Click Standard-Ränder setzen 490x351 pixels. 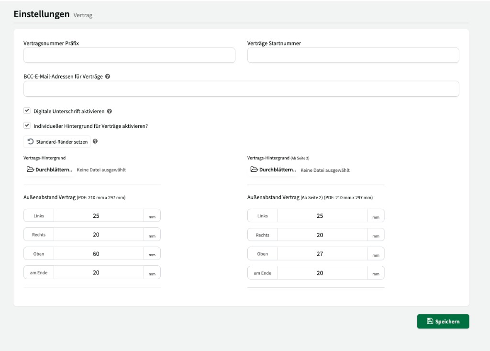pos(56,141)
